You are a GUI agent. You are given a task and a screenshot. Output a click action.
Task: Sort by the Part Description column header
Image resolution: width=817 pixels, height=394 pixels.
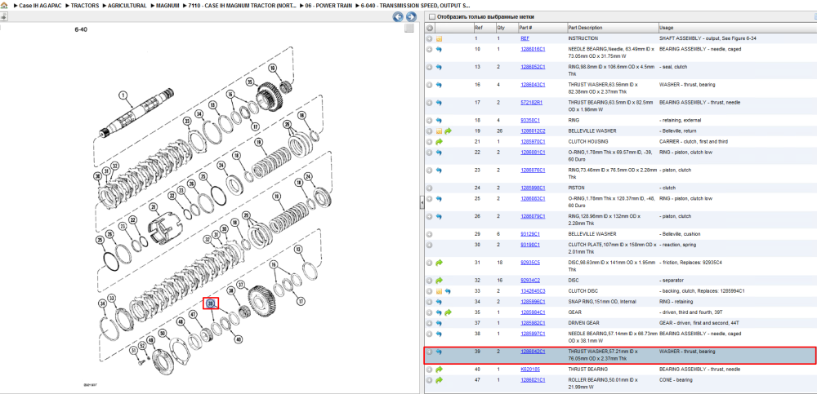612,28
